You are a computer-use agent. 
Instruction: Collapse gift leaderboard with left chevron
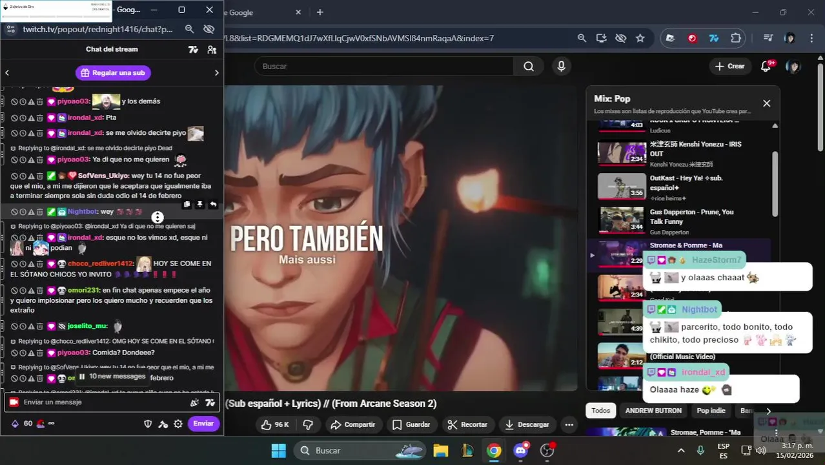pyautogui.click(x=7, y=73)
